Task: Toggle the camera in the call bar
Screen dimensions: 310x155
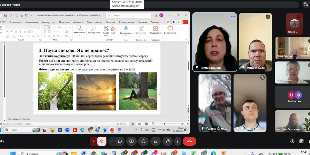Action: click(120, 141)
